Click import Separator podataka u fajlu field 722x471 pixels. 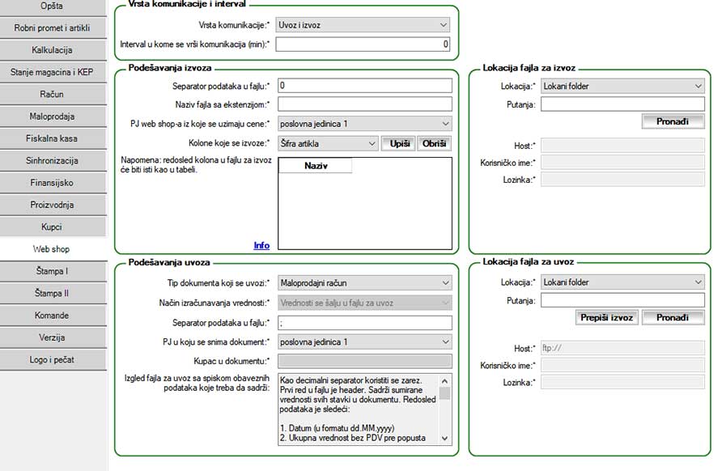point(365,323)
